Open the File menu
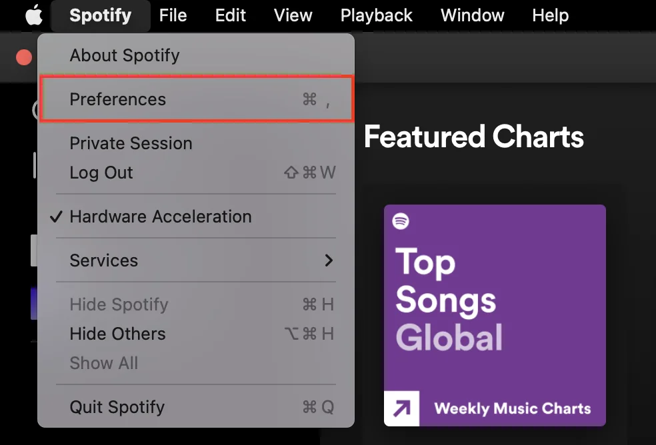 pyautogui.click(x=173, y=15)
